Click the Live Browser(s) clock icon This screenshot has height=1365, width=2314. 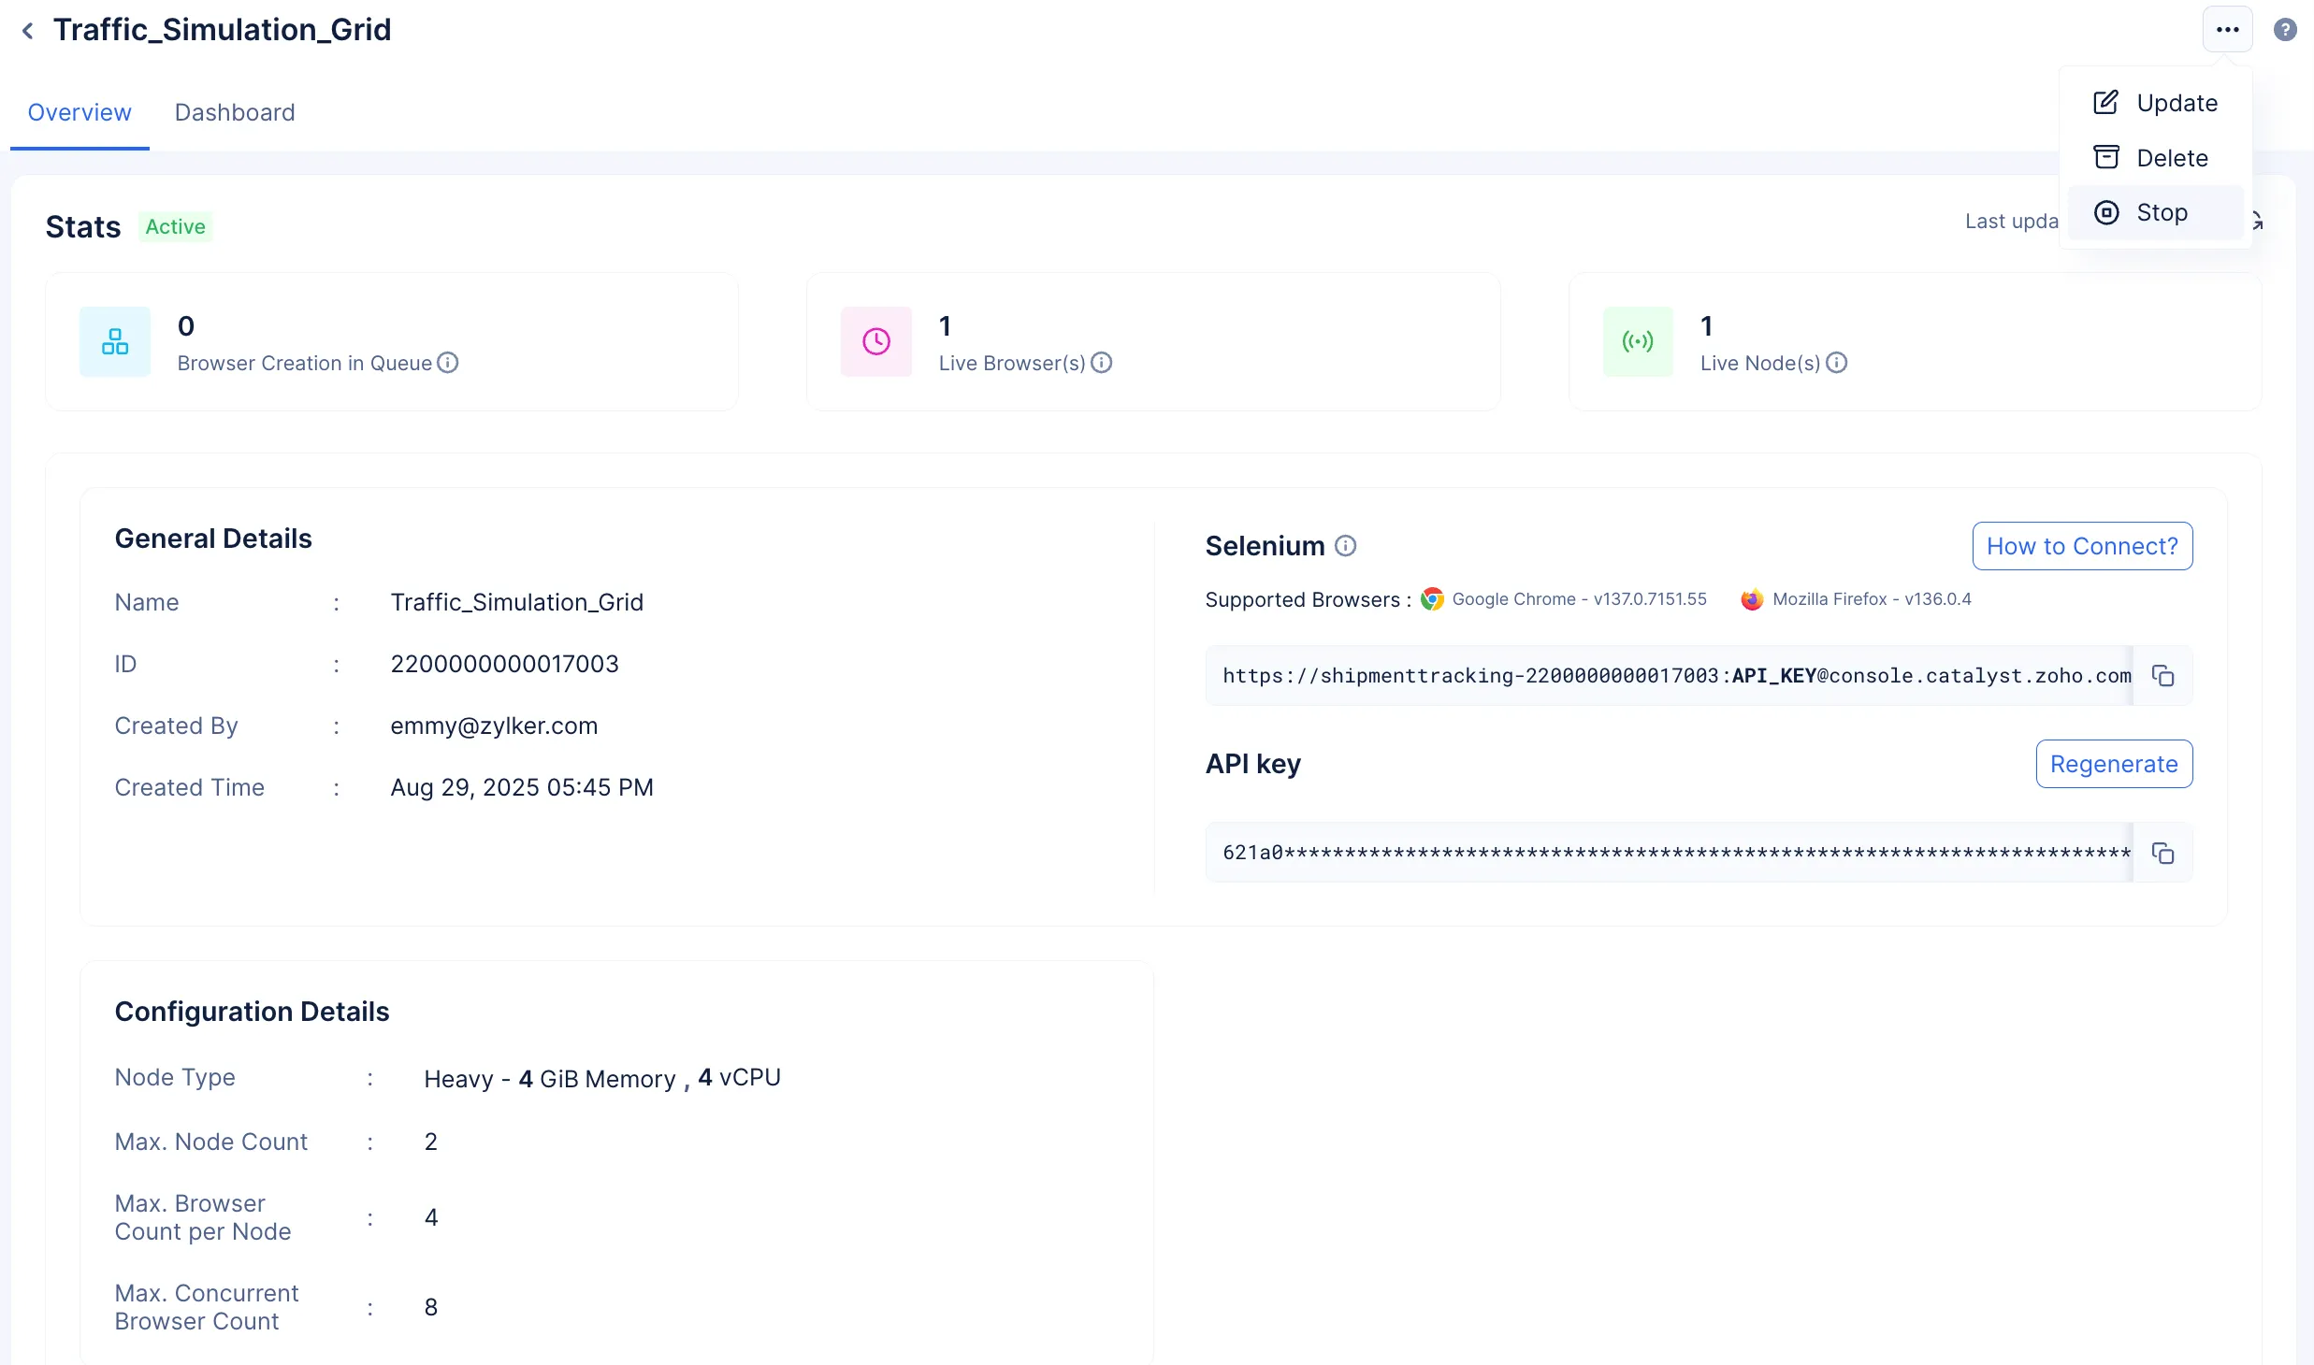(876, 341)
